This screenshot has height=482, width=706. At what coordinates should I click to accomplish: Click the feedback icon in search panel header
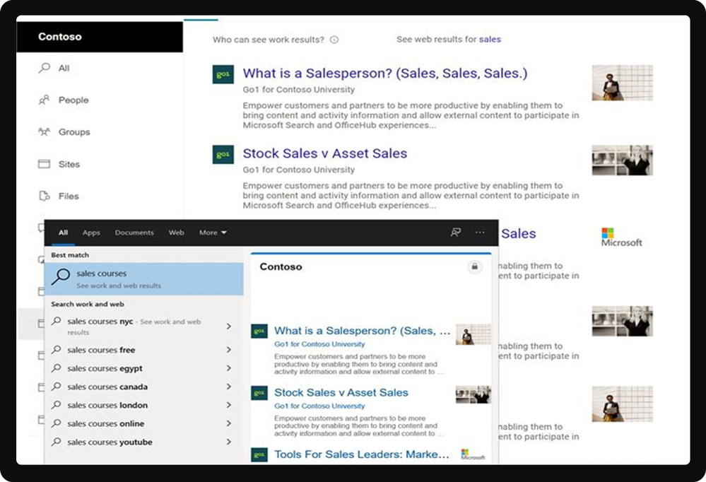(456, 233)
